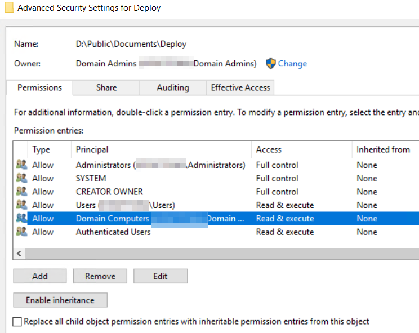Click the user group icon for Users entry
This screenshot has width=419, height=333.
[x=21, y=205]
